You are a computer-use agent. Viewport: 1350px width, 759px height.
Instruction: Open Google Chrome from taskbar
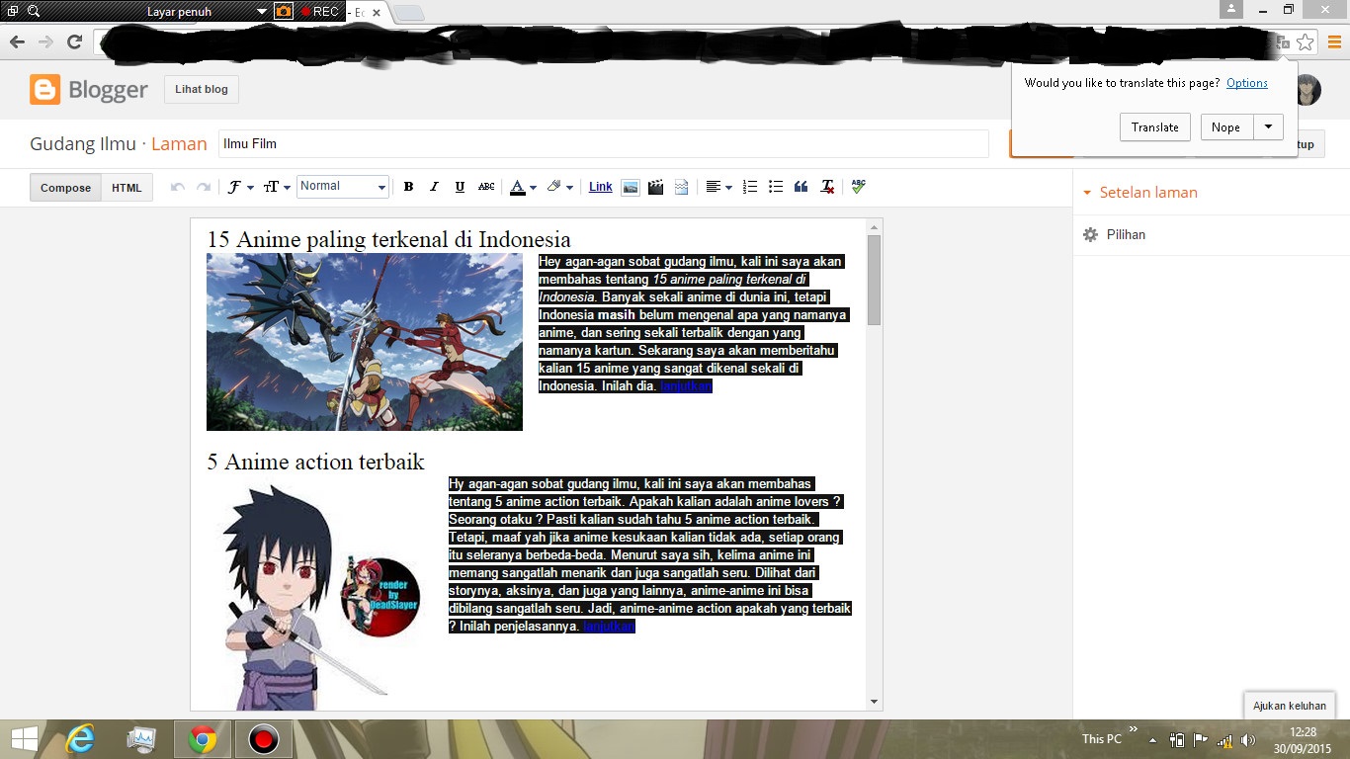coord(203,739)
